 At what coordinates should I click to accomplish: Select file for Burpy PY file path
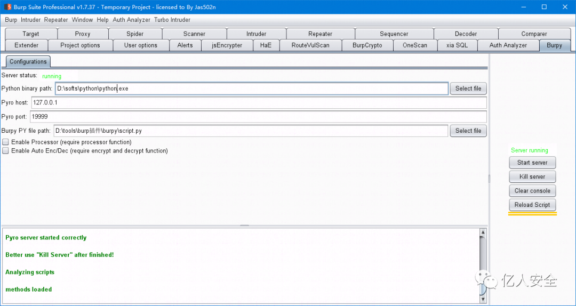pos(468,131)
